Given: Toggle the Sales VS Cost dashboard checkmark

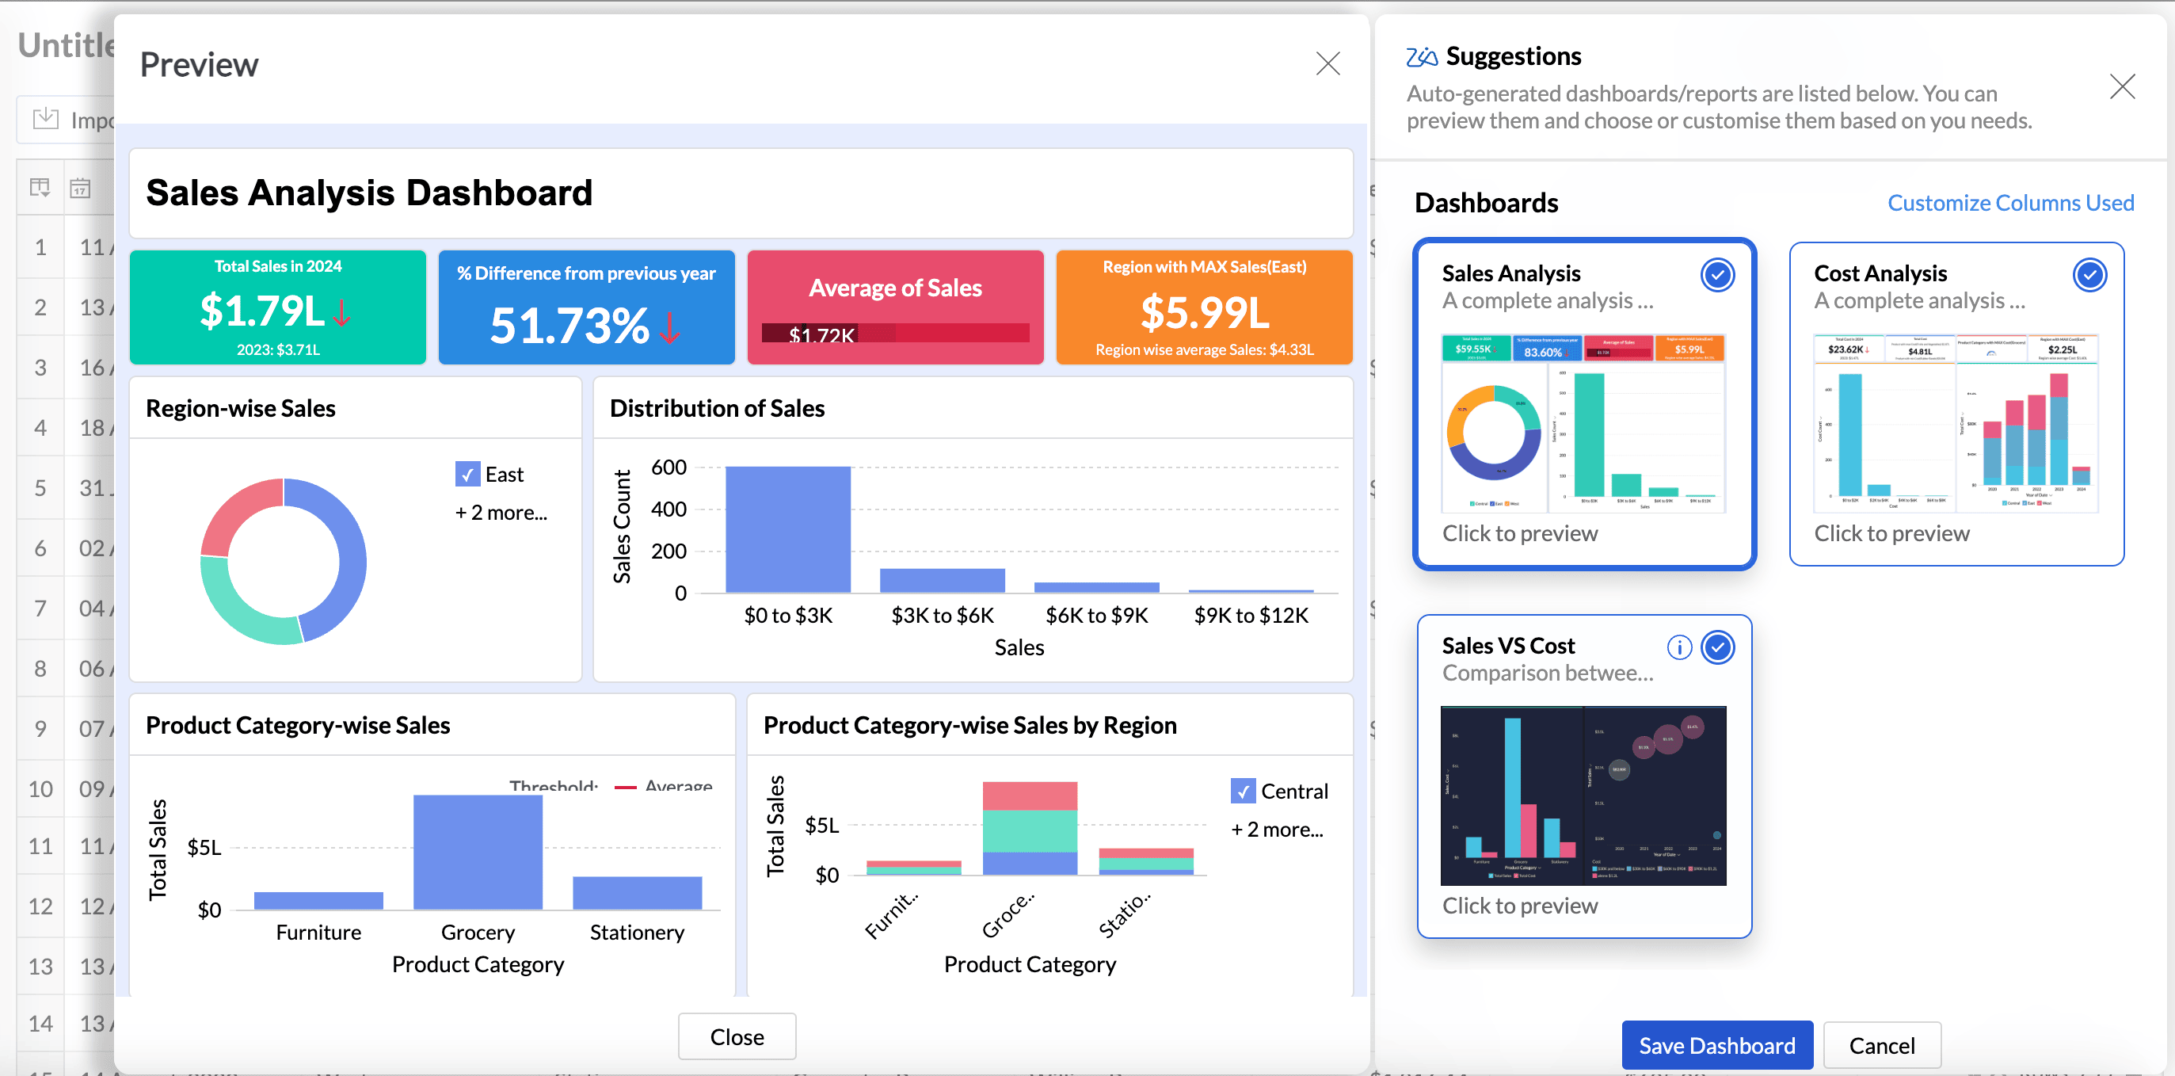Looking at the screenshot, I should pyautogui.click(x=1717, y=647).
